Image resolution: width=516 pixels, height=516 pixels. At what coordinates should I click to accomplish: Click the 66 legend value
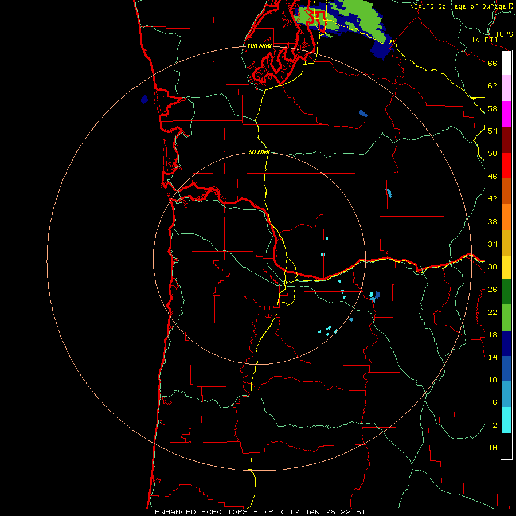[x=492, y=63]
